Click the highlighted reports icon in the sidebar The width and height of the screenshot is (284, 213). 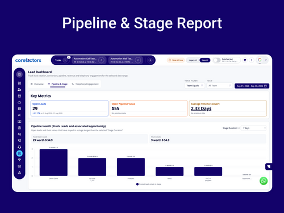(x=19, y=153)
